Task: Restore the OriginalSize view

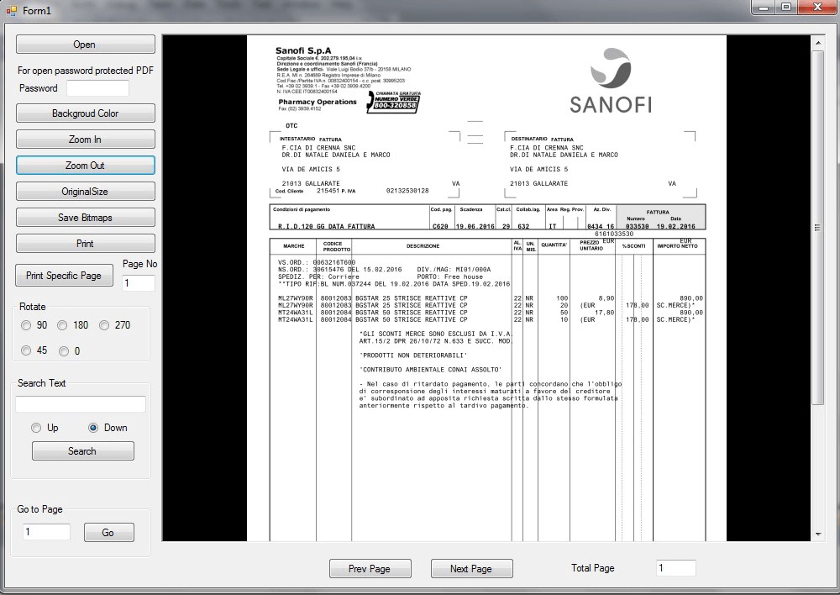Action: (85, 191)
